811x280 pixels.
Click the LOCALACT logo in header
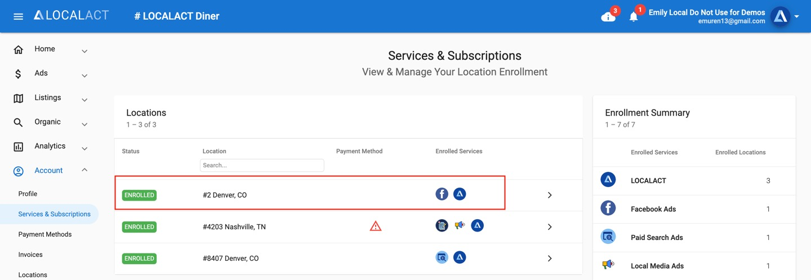coord(71,16)
